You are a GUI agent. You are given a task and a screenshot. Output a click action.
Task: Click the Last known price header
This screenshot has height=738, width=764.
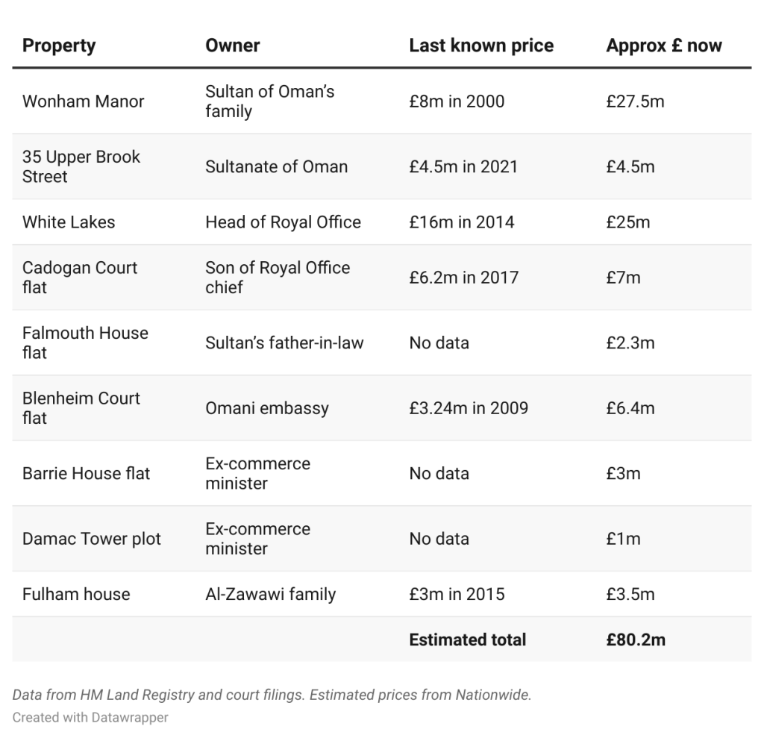(481, 46)
